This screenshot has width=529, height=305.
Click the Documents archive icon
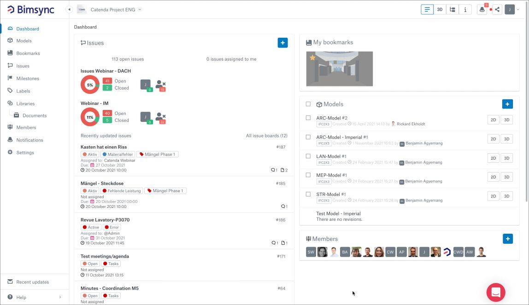(x=16, y=115)
